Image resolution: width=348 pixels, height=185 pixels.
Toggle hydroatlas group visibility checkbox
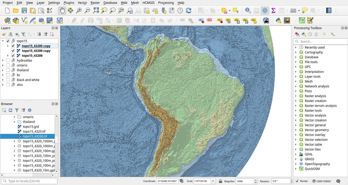click(8, 60)
